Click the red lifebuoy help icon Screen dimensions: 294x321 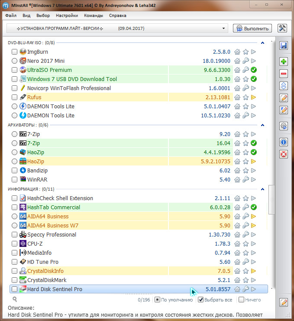coord(284,154)
